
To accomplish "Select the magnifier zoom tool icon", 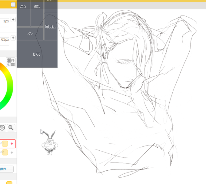I will pyautogui.click(x=11, y=128).
